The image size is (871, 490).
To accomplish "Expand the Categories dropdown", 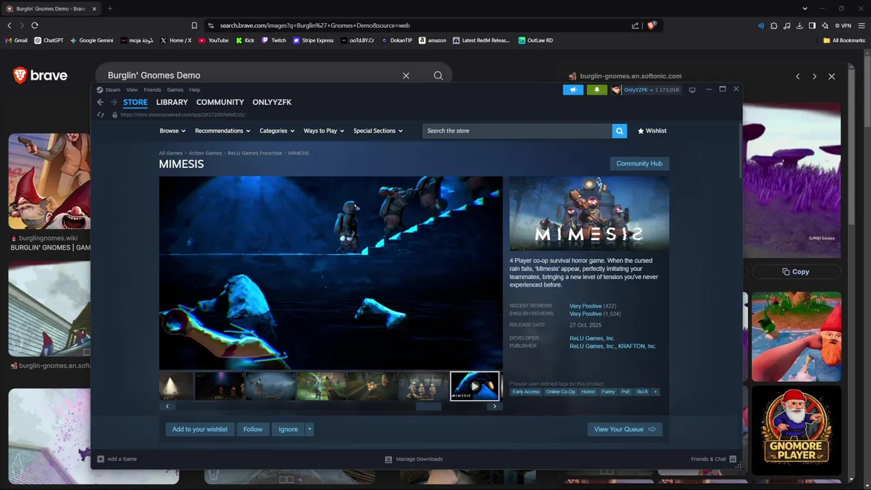I will point(276,131).
